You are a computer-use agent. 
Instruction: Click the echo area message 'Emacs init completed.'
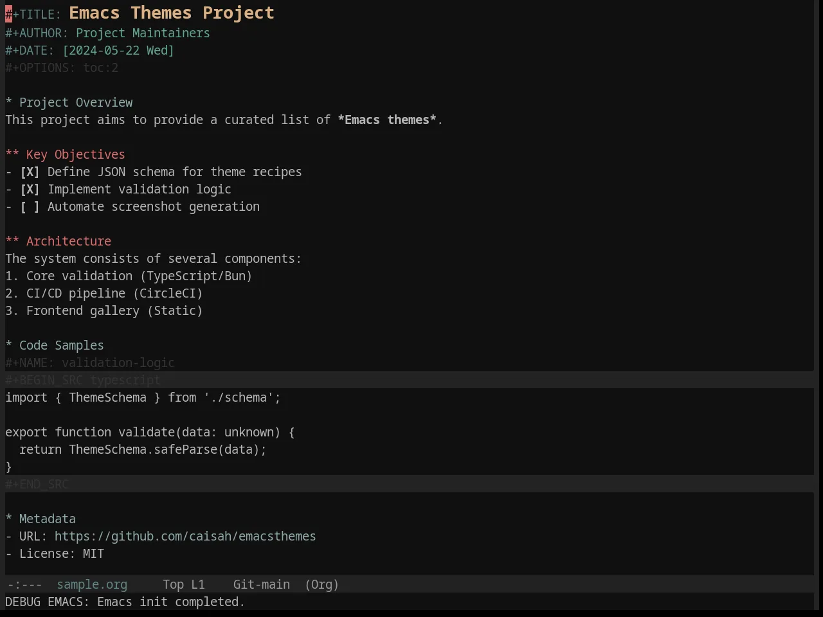pos(171,602)
